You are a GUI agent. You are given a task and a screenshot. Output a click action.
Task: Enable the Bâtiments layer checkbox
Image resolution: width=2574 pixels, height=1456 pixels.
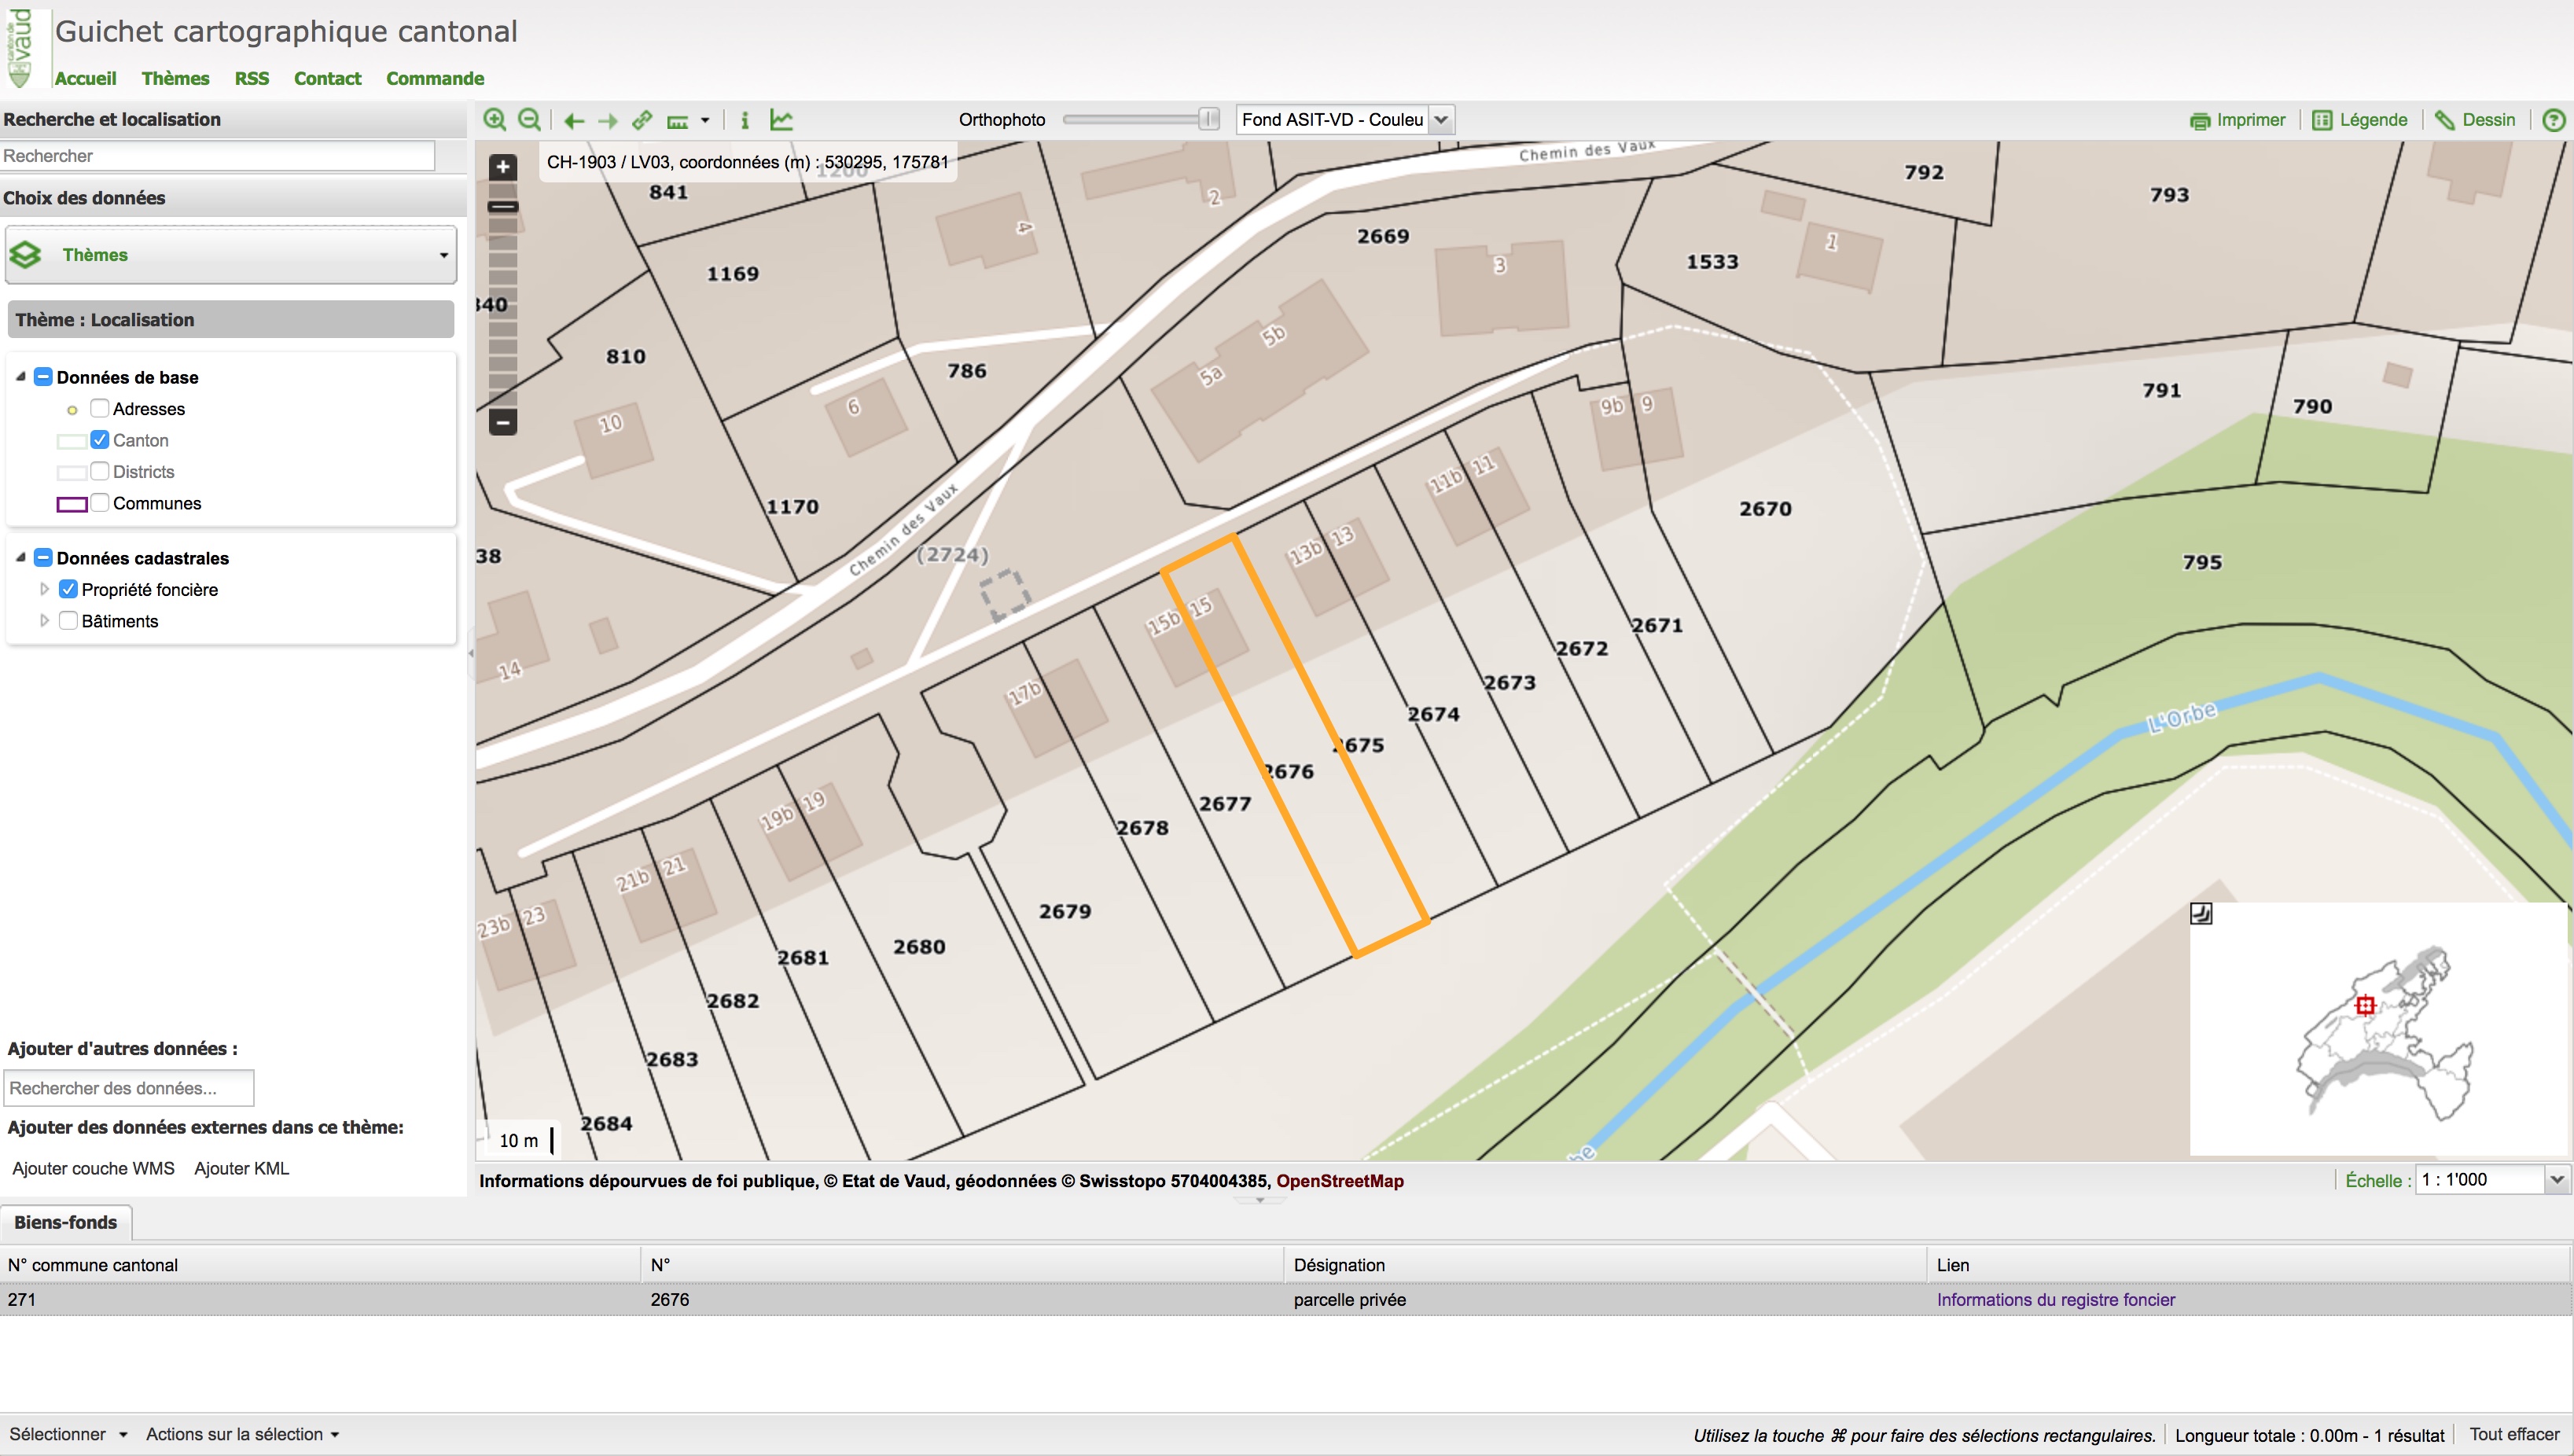click(x=68, y=621)
